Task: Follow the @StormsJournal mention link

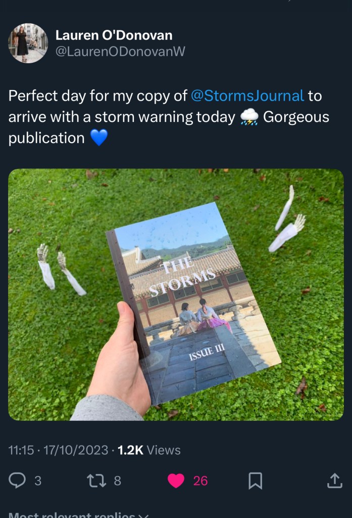Action: point(247,96)
